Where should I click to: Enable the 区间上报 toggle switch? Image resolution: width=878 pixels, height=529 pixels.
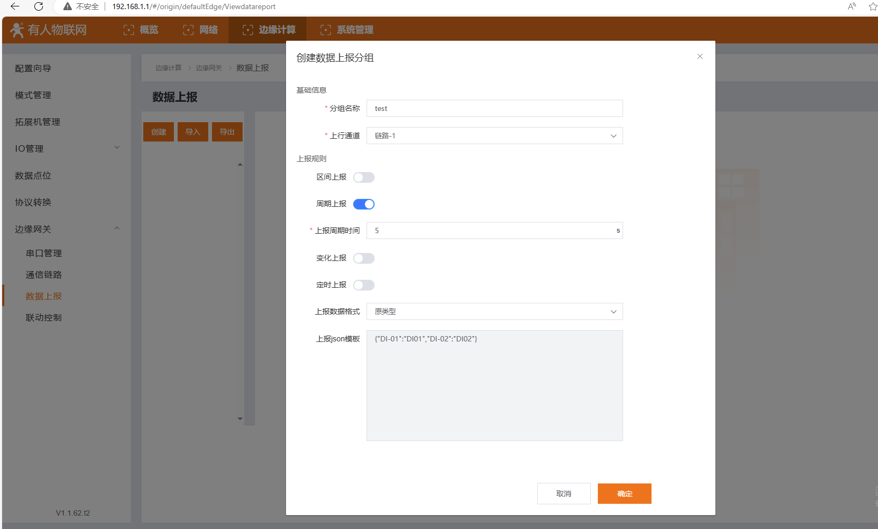(x=363, y=177)
